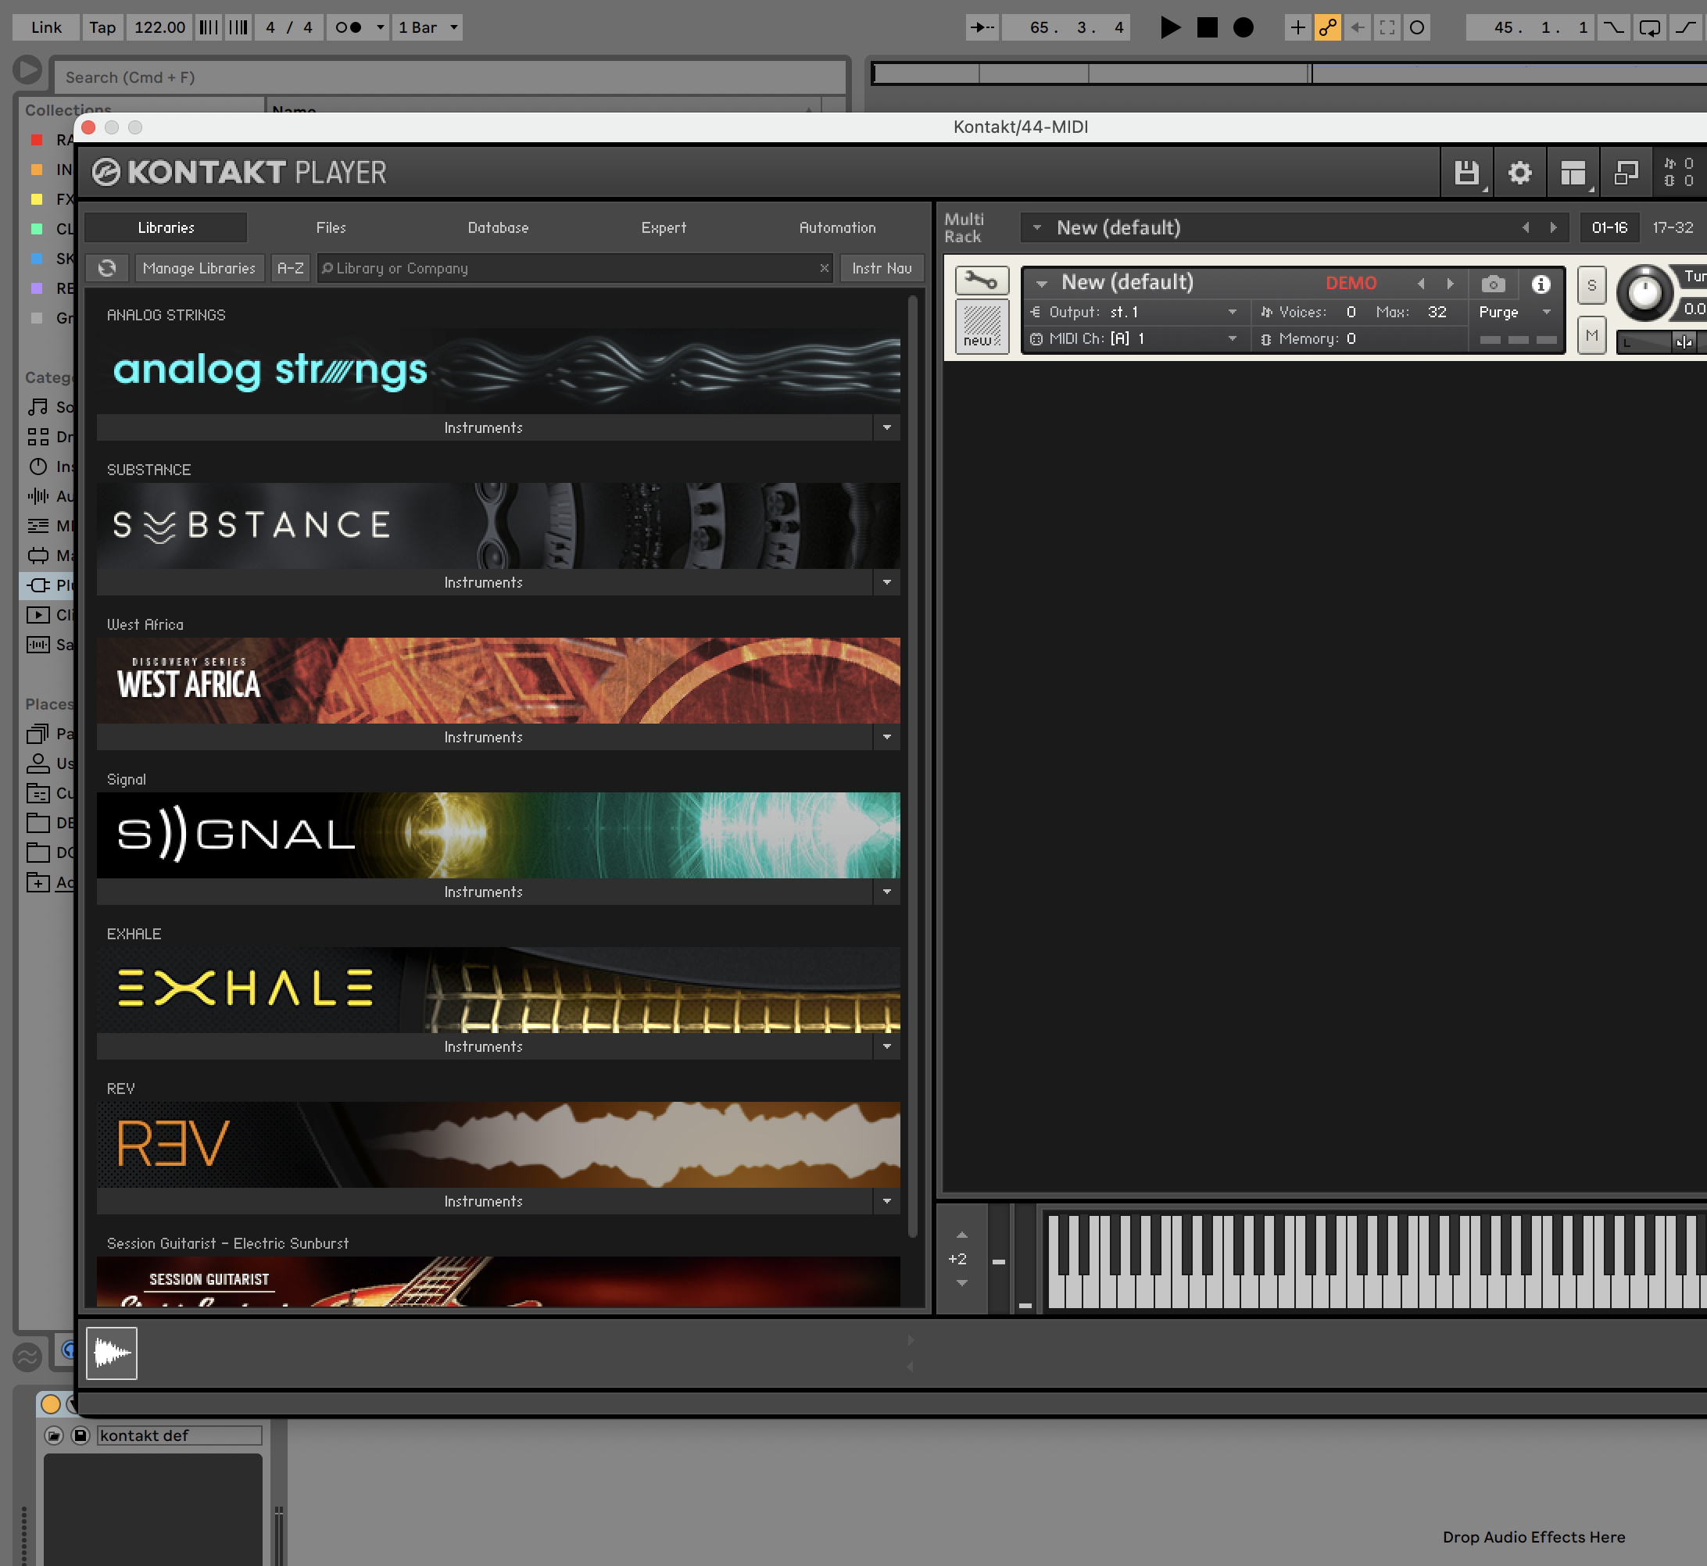The height and width of the screenshot is (1566, 1707).
Task: Toggle Ableton session record circle button
Action: point(1416,27)
